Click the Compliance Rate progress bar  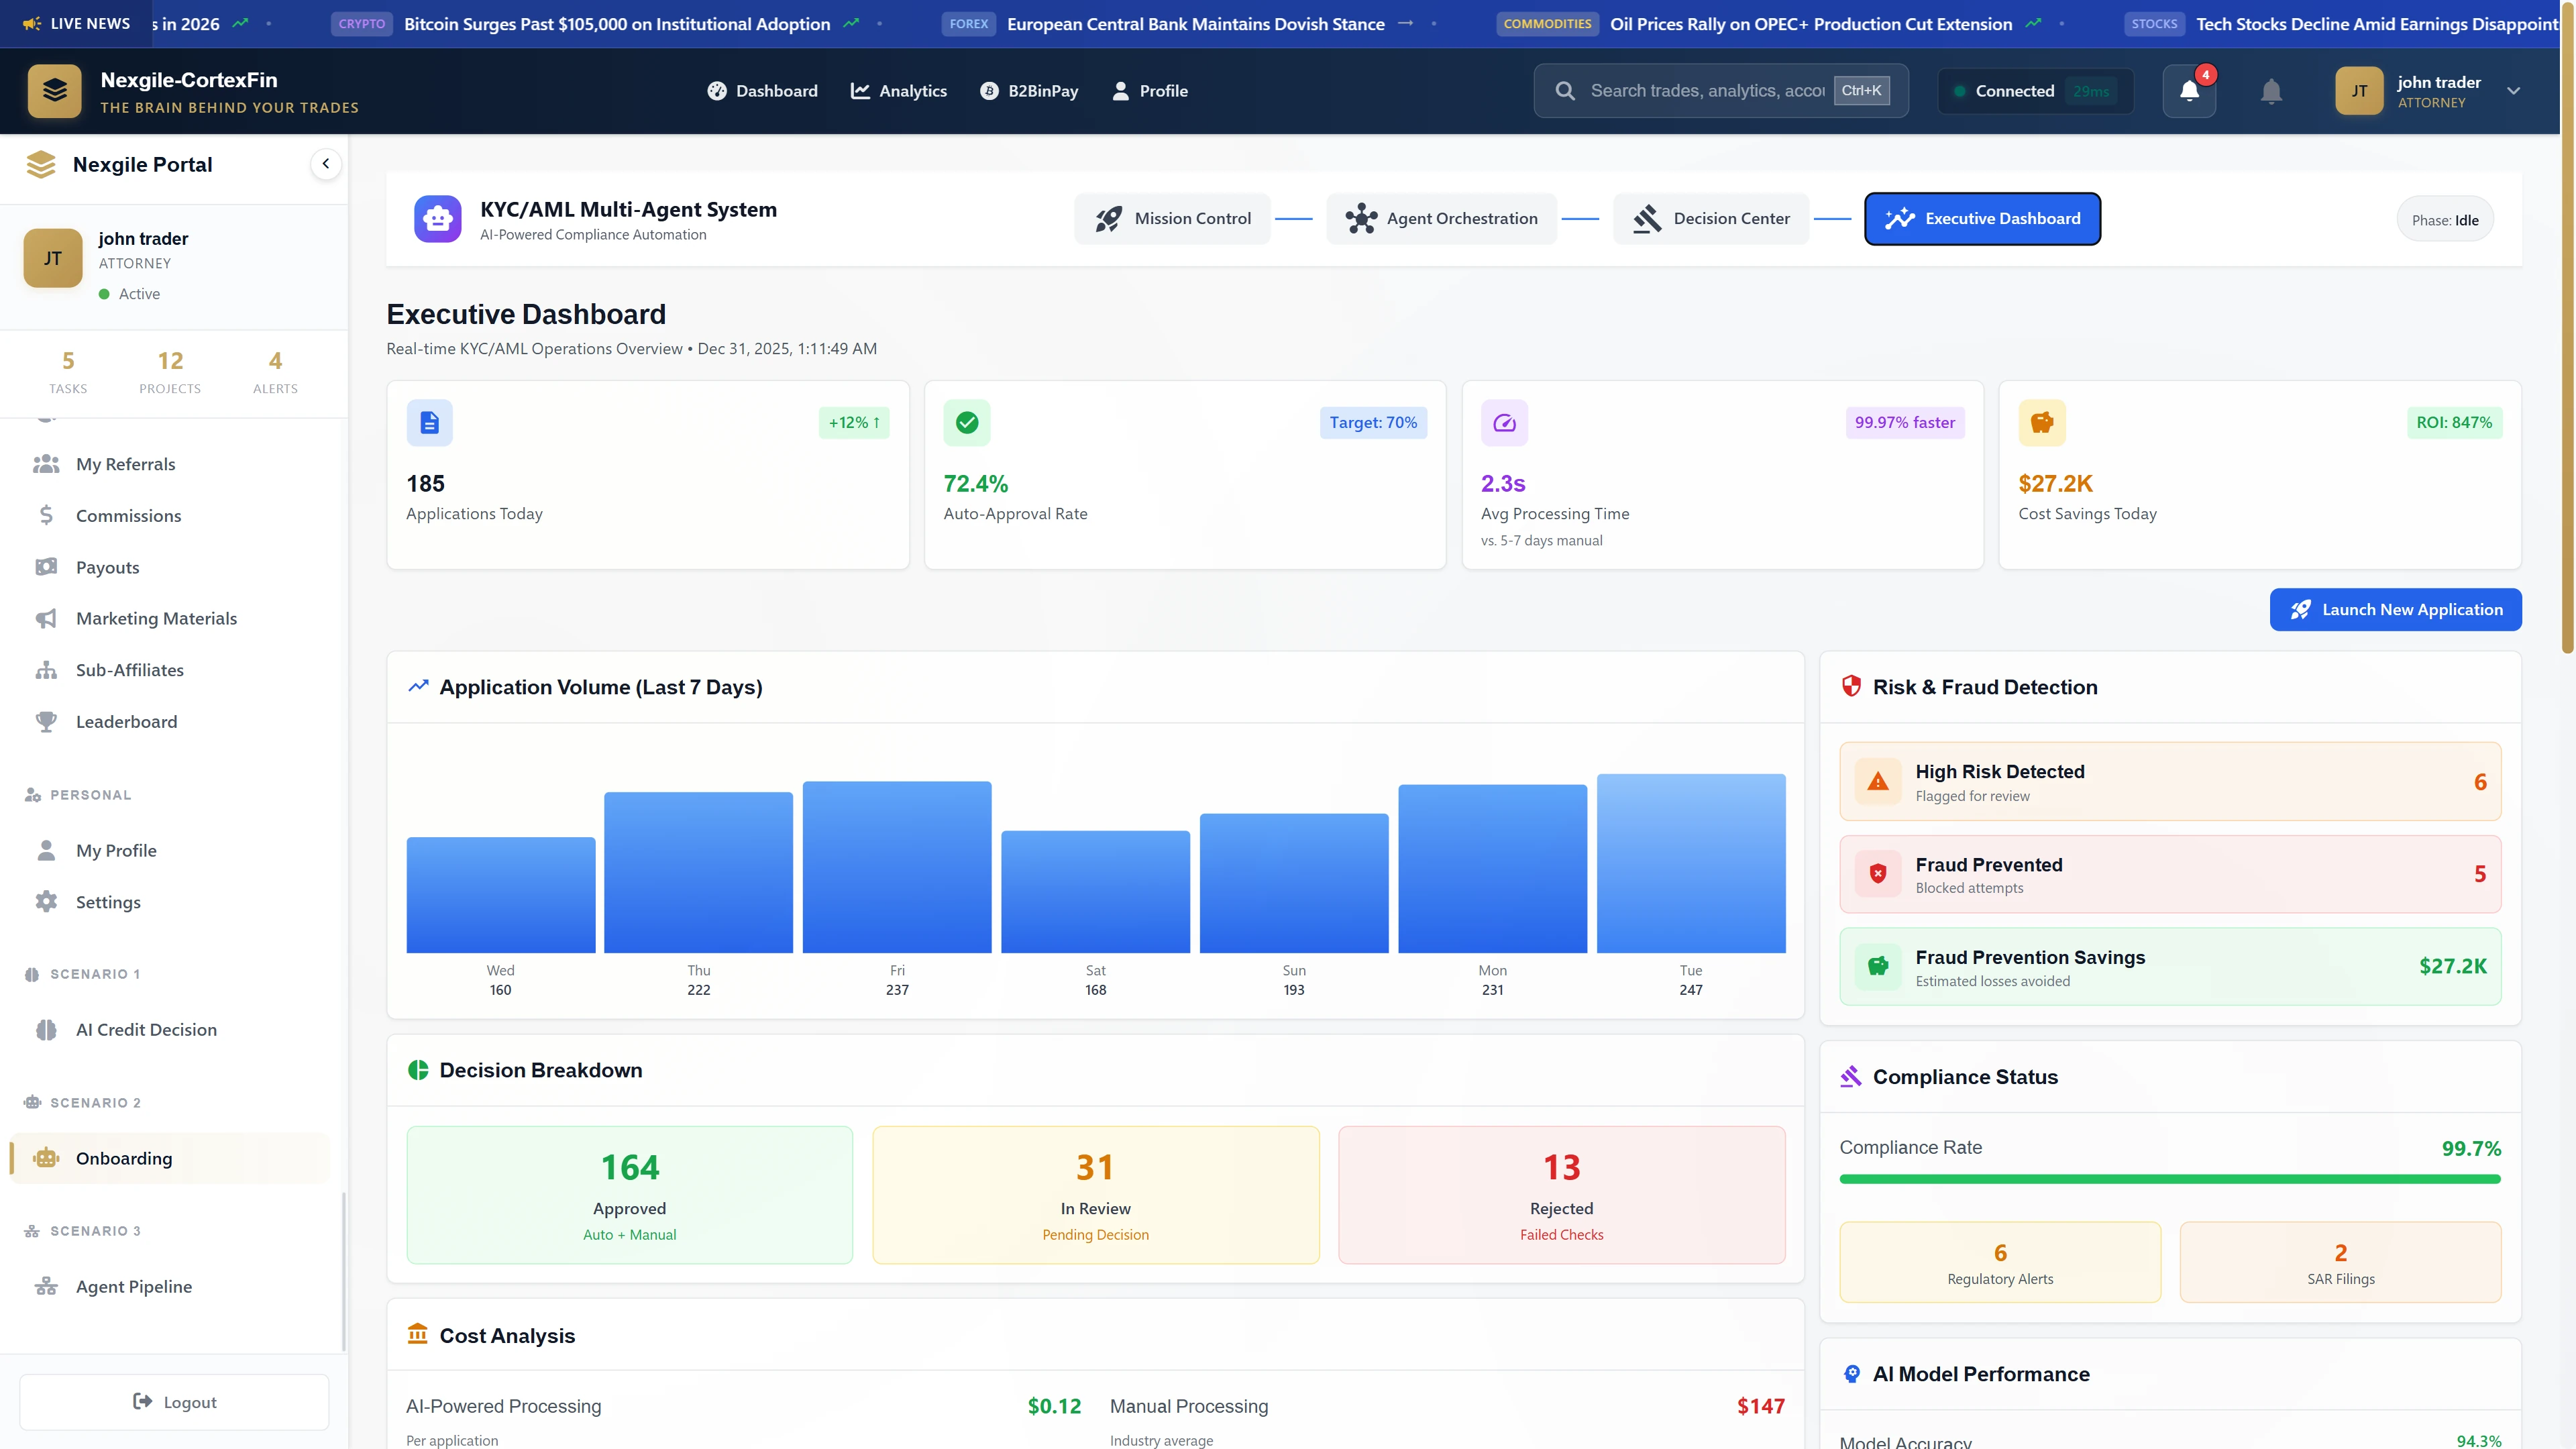click(2169, 1180)
